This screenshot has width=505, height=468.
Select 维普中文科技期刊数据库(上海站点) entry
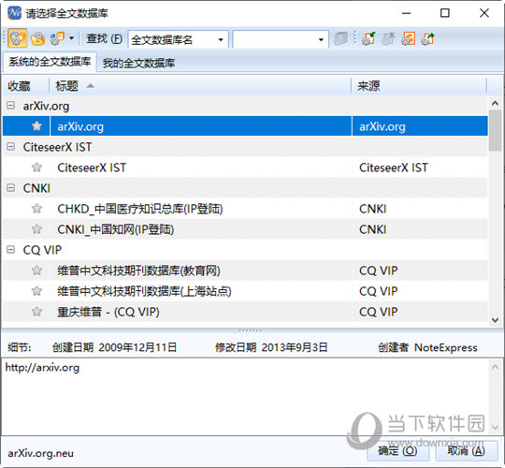tap(144, 291)
